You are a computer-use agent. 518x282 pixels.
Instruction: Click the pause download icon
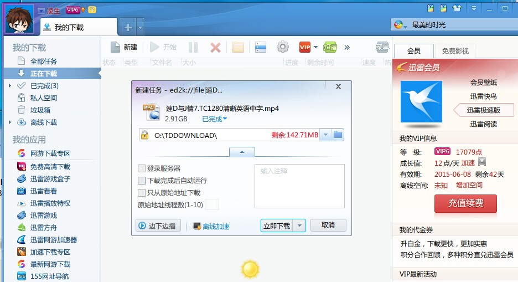[x=193, y=47]
